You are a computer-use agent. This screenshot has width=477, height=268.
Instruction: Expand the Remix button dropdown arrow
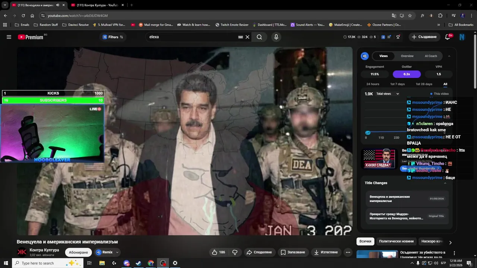117,252
